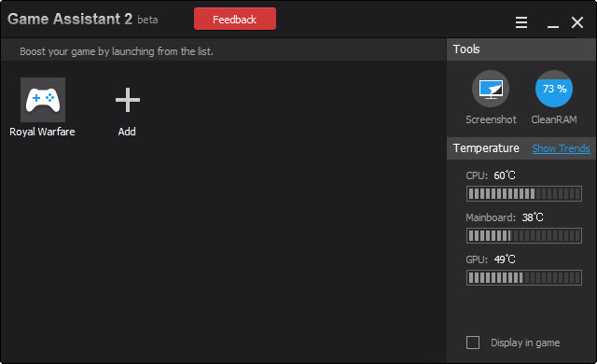Click the CleanRAM text label
The height and width of the screenshot is (364, 597).
coord(554,119)
